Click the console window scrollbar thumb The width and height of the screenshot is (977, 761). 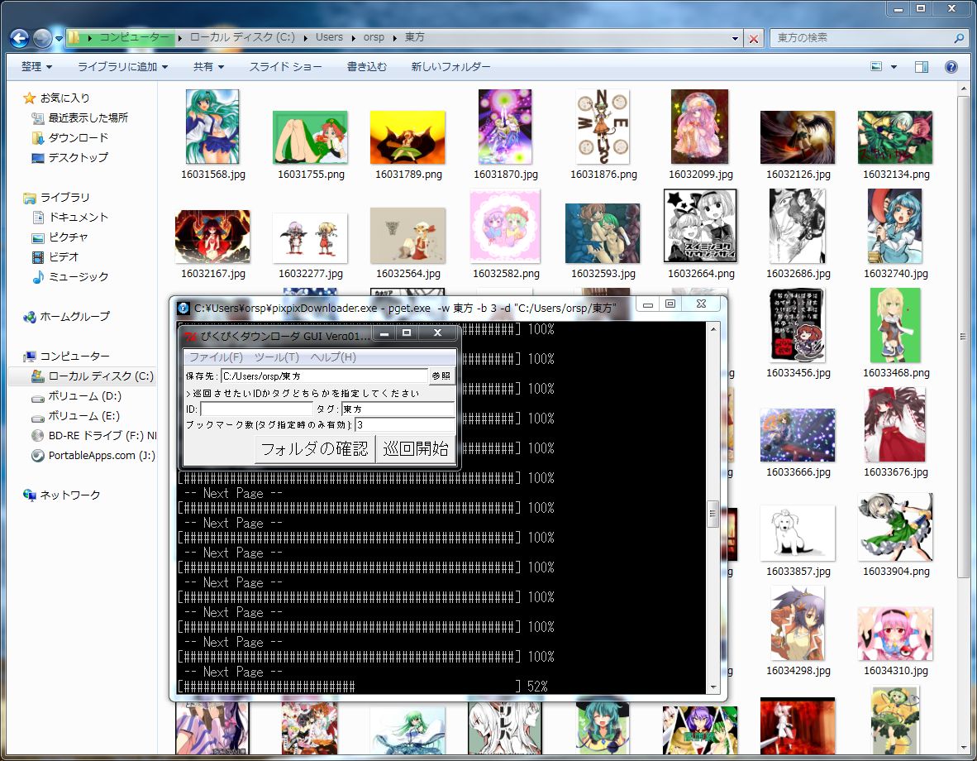tap(712, 514)
